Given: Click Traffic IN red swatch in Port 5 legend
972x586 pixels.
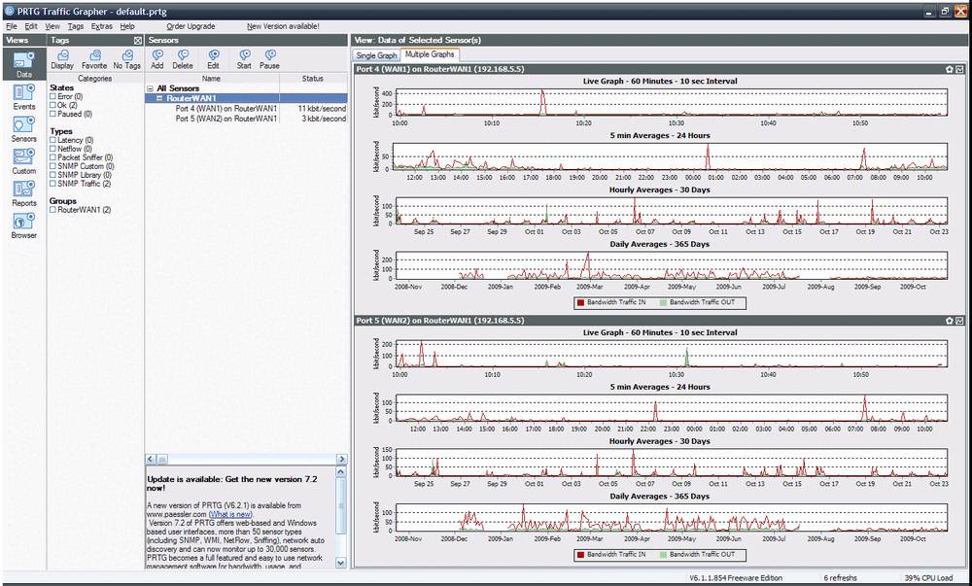Looking at the screenshot, I should tap(581, 555).
